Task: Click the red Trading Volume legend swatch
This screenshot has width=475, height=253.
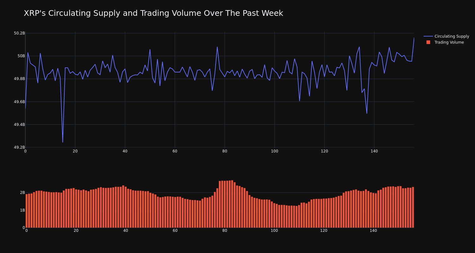Action: pos(428,42)
